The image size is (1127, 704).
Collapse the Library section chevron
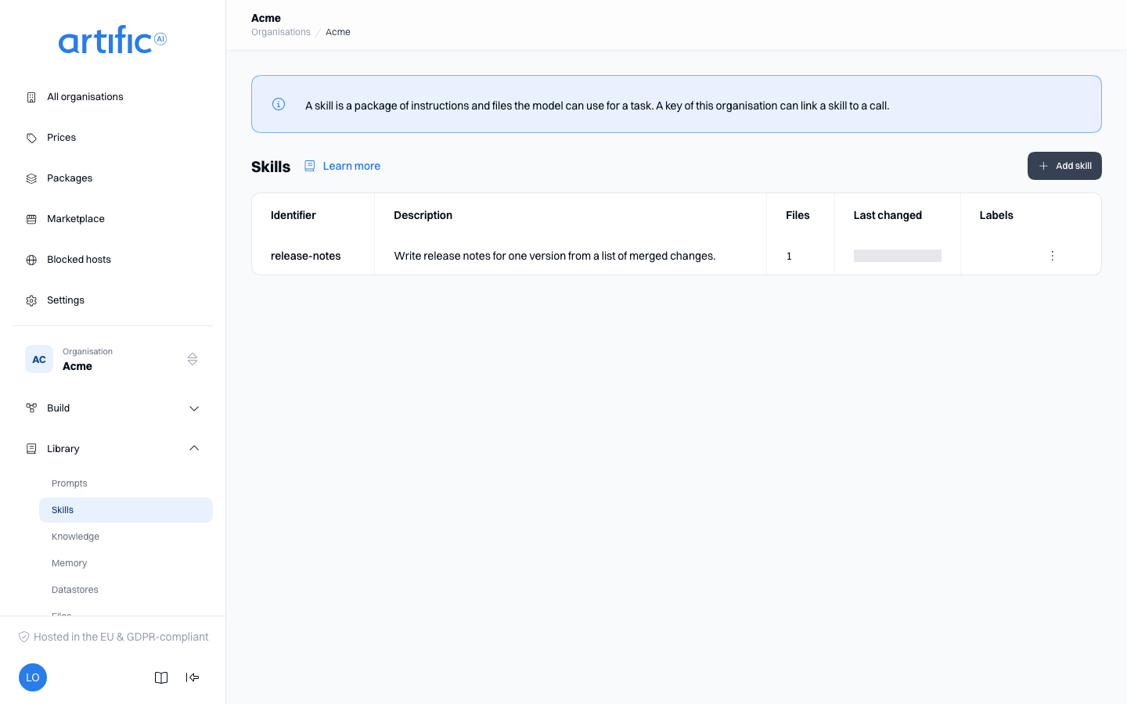pos(194,448)
